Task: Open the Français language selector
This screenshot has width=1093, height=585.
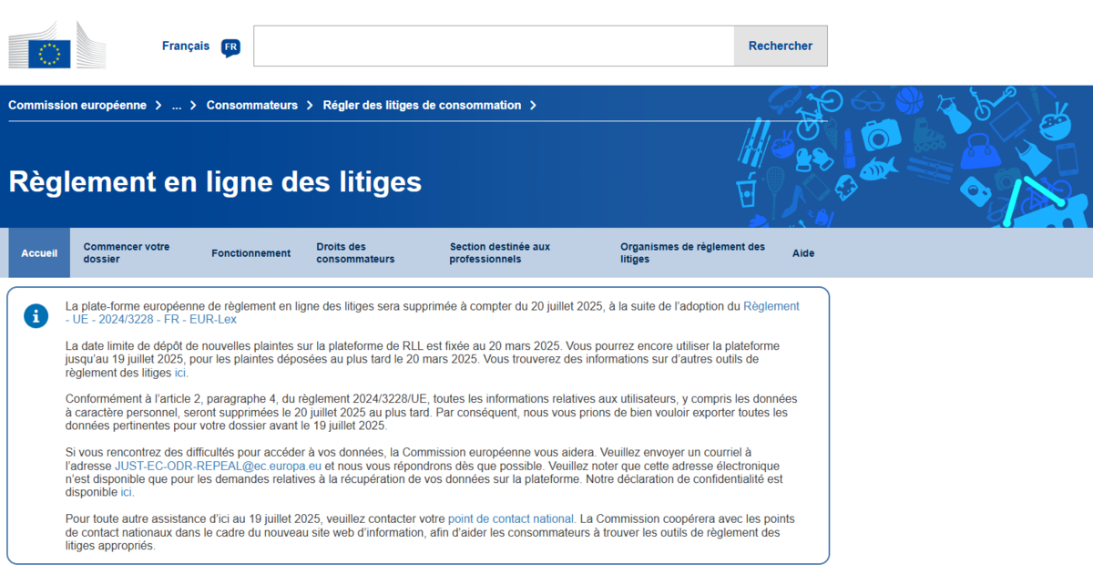Action: click(x=186, y=46)
